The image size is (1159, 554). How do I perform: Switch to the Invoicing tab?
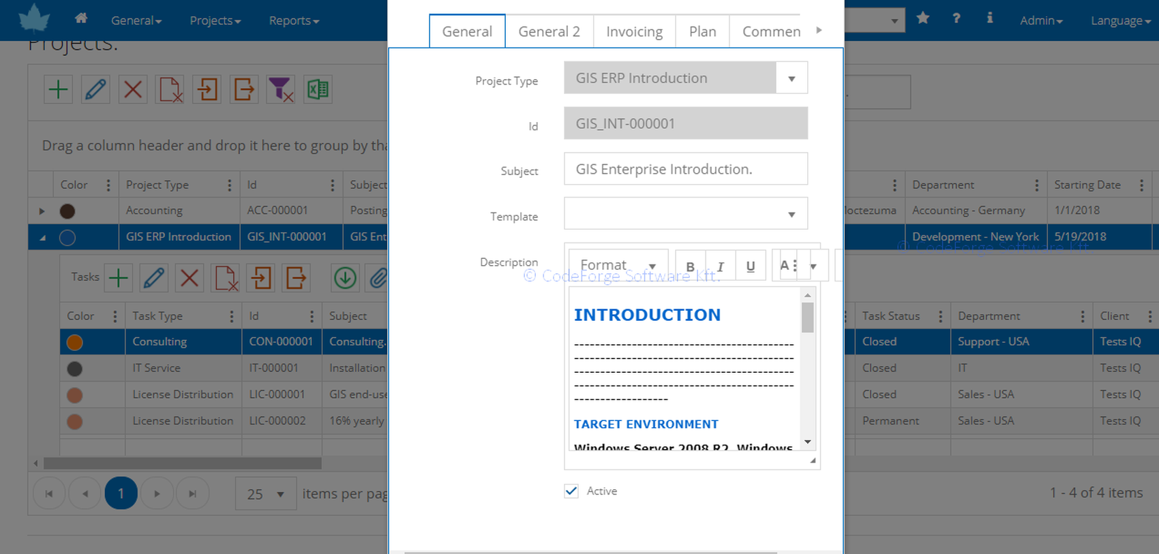coord(634,32)
